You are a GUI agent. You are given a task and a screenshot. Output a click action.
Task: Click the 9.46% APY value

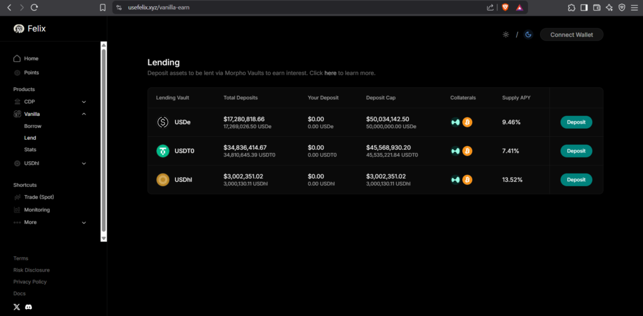point(511,122)
